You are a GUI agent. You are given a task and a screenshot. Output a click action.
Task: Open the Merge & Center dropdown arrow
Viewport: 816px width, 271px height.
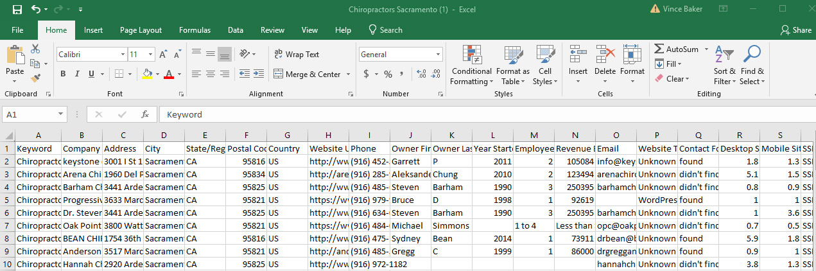349,74
